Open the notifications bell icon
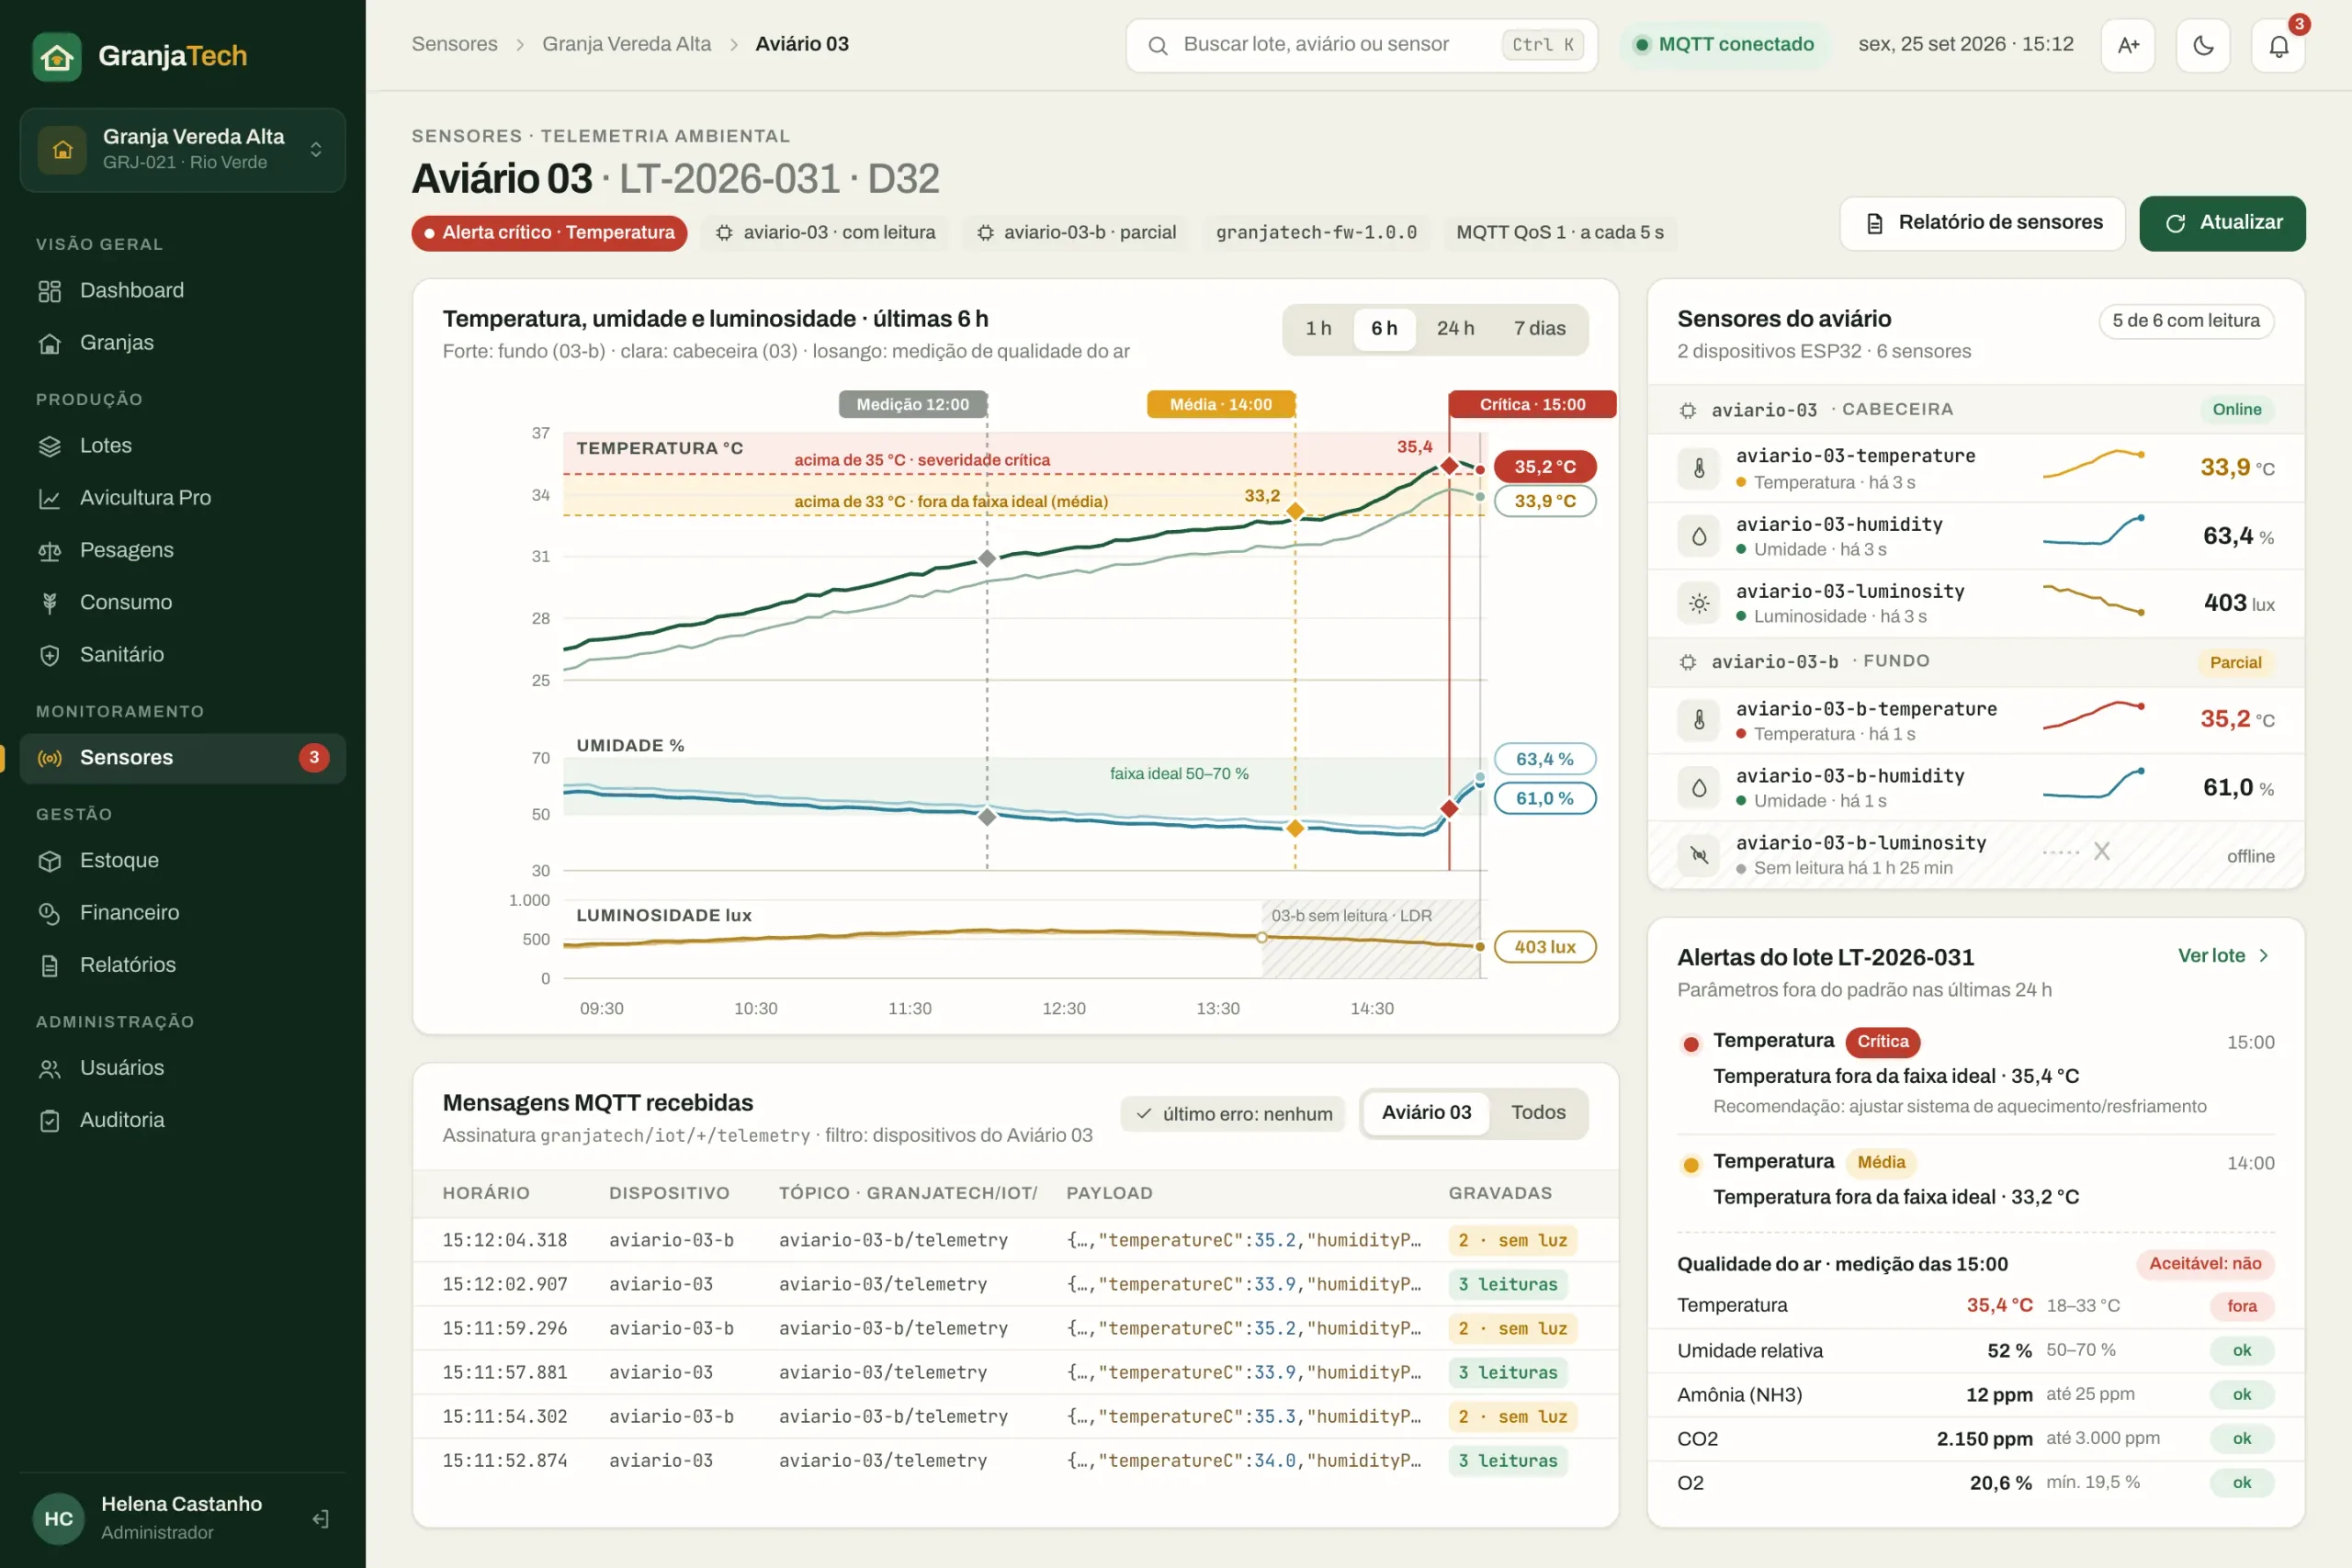The width and height of the screenshot is (2352, 1568). point(2278,45)
